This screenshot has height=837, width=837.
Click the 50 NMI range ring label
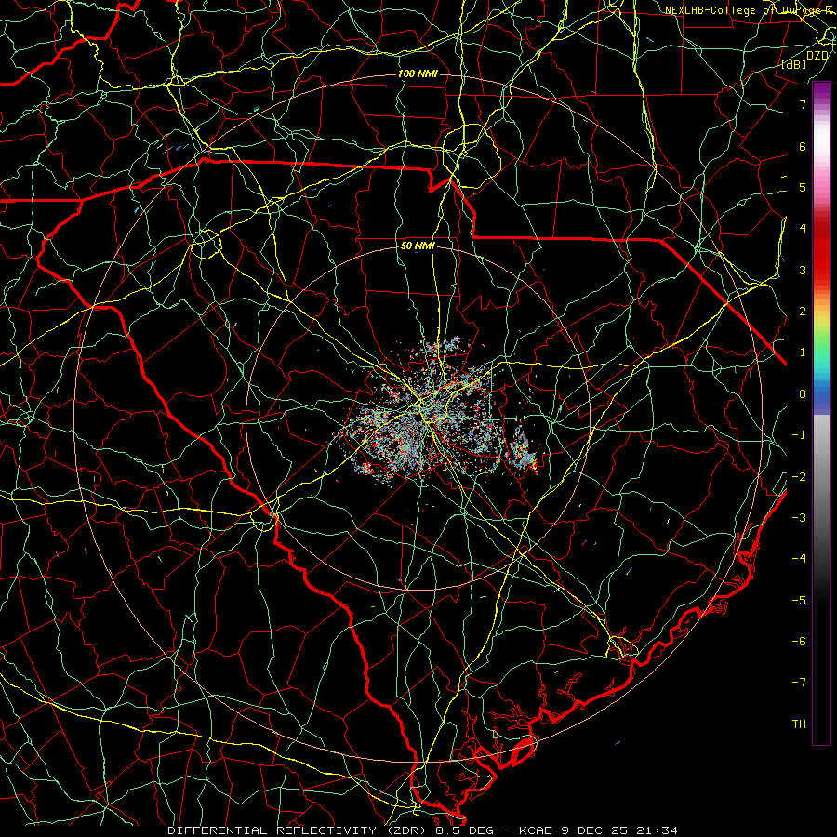[418, 246]
